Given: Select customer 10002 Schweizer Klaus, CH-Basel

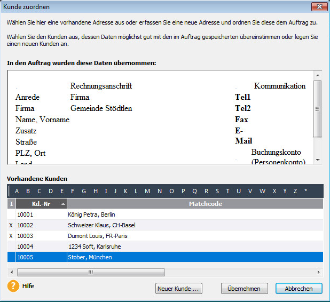Looking at the screenshot, I should click(x=101, y=225).
